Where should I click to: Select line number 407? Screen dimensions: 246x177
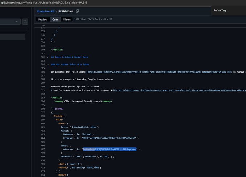coord(43,149)
